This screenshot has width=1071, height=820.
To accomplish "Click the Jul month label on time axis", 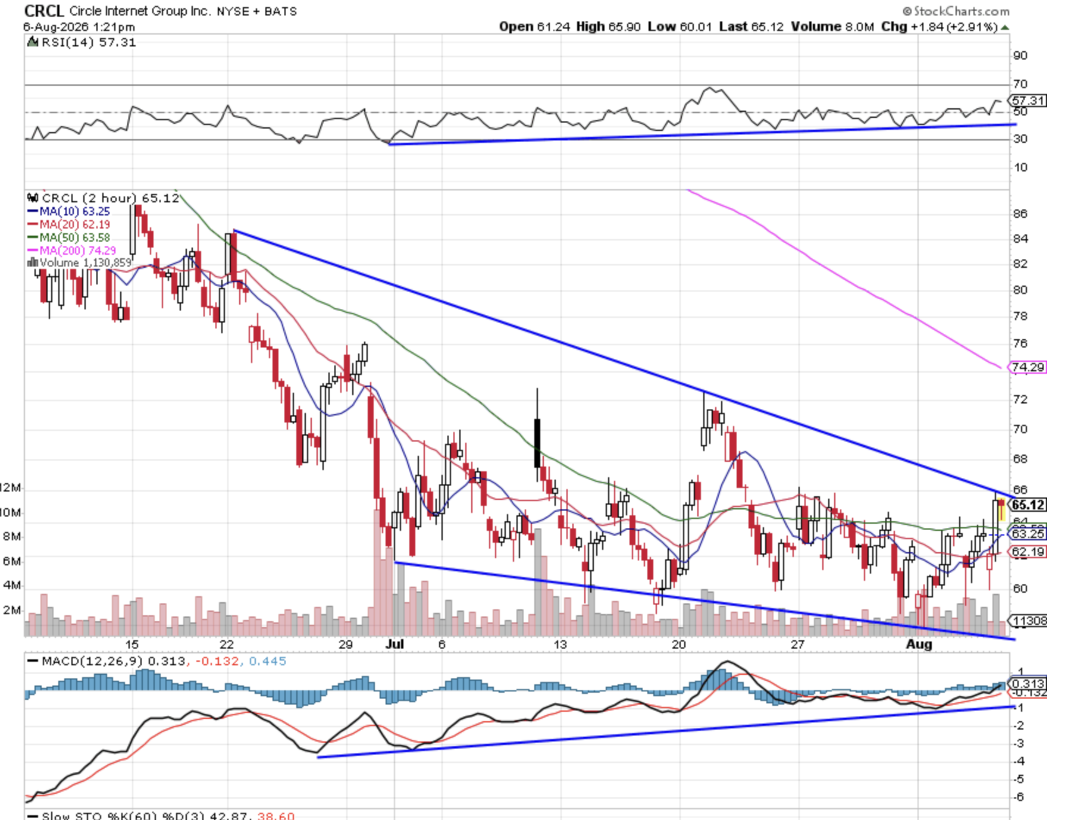I will point(394,644).
